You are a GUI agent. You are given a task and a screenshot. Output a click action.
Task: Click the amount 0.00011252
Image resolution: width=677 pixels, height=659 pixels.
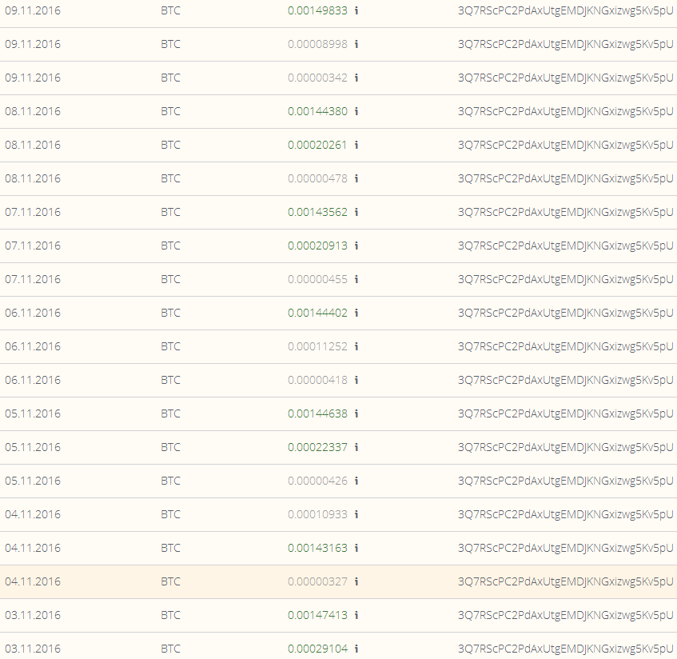click(x=317, y=346)
